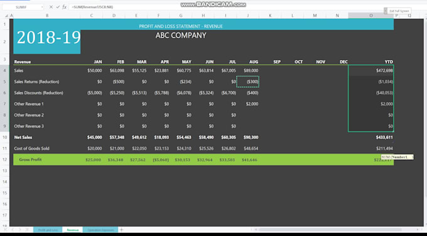Click into the formula bar text
Screen dimensions: 427x236
point(92,7)
